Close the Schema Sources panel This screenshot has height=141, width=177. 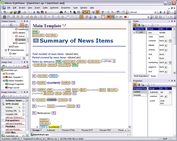point(27,21)
